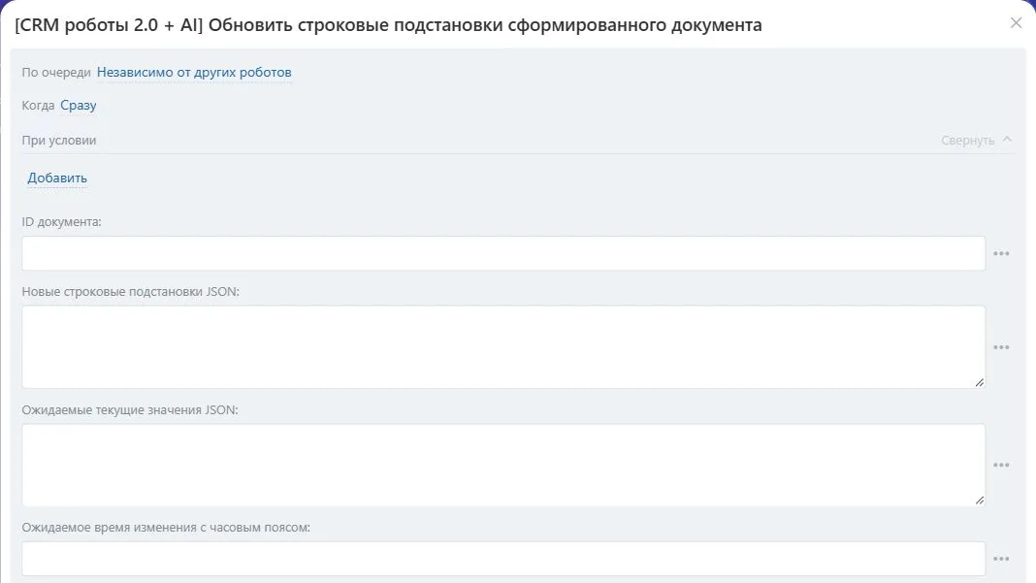This screenshot has height=583, width=1036.
Task: Focus the Новые строковые подстановки JSON textarea
Action: tap(503, 347)
